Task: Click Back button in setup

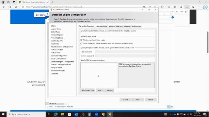Action: pos(125,99)
